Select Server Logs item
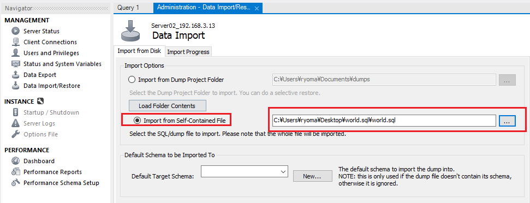Viewport: 530px width, 203px height. [39, 123]
